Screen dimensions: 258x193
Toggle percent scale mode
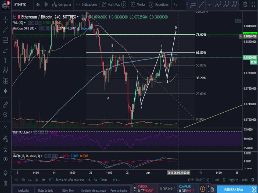224,180
